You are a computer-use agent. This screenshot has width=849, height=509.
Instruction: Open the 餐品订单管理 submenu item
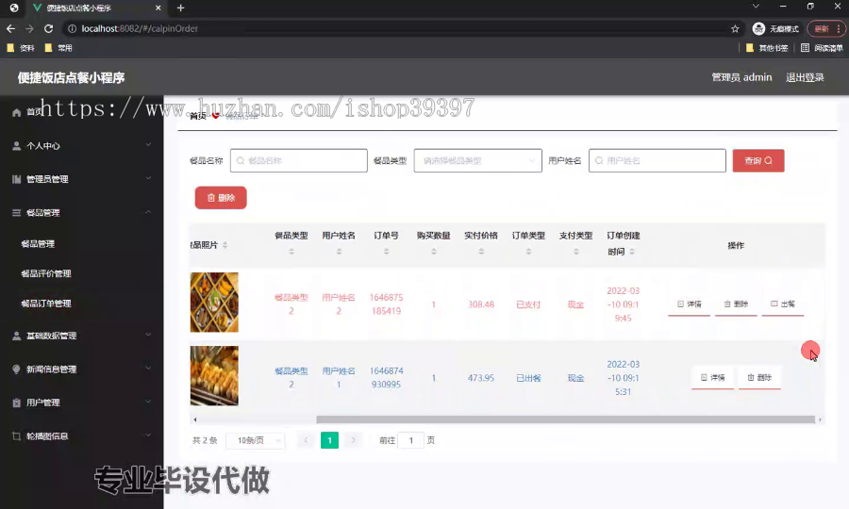46,304
